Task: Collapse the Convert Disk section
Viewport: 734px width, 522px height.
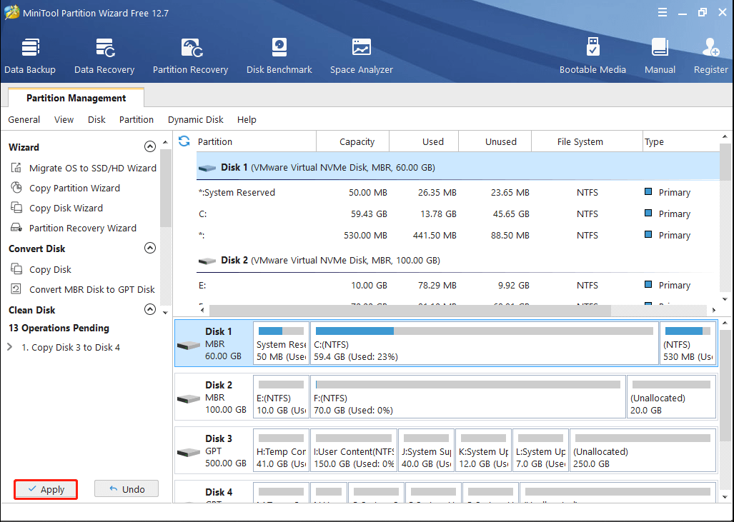Action: click(150, 248)
